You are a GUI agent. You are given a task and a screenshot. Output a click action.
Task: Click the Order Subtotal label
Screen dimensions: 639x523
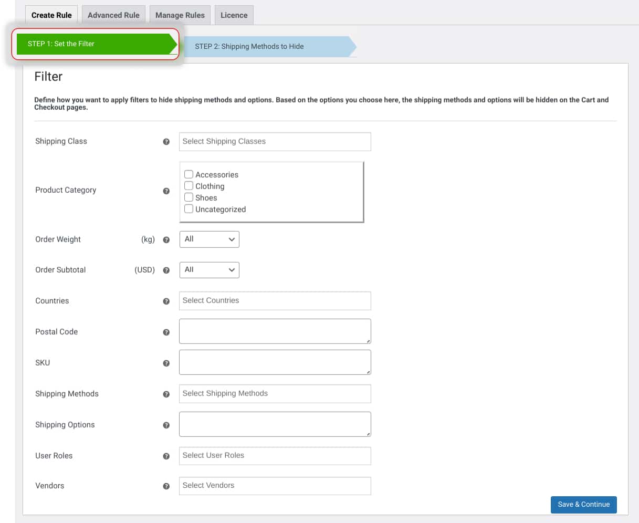click(60, 270)
